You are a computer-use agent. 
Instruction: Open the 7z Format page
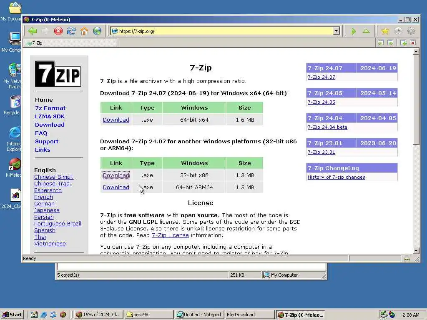50,108
